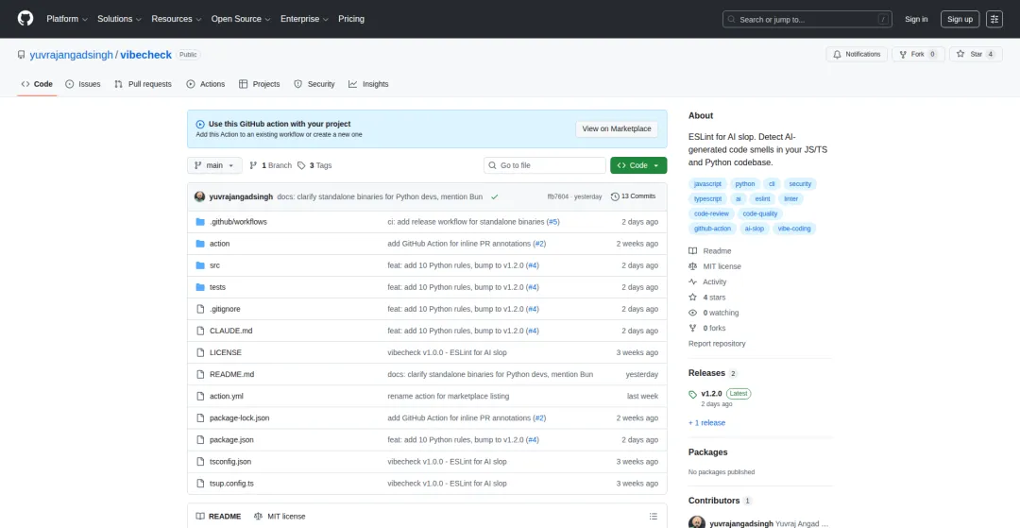Open commit hash ffb7604
Screen dimensions: 1020x528
coord(558,196)
